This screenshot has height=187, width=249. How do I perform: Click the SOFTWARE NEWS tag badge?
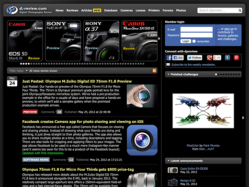[36, 160]
